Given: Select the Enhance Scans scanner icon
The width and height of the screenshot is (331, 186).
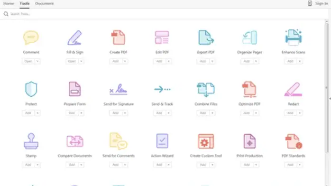Looking at the screenshot, I should click(294, 37).
